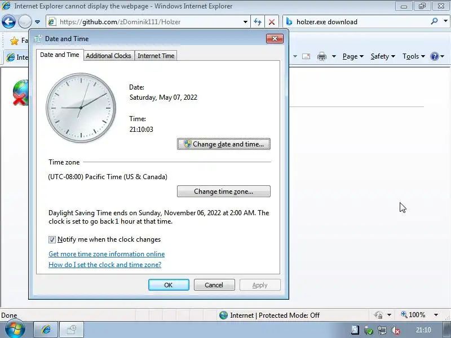Click Change time zone button
This screenshot has width=451, height=338.
coord(224,192)
